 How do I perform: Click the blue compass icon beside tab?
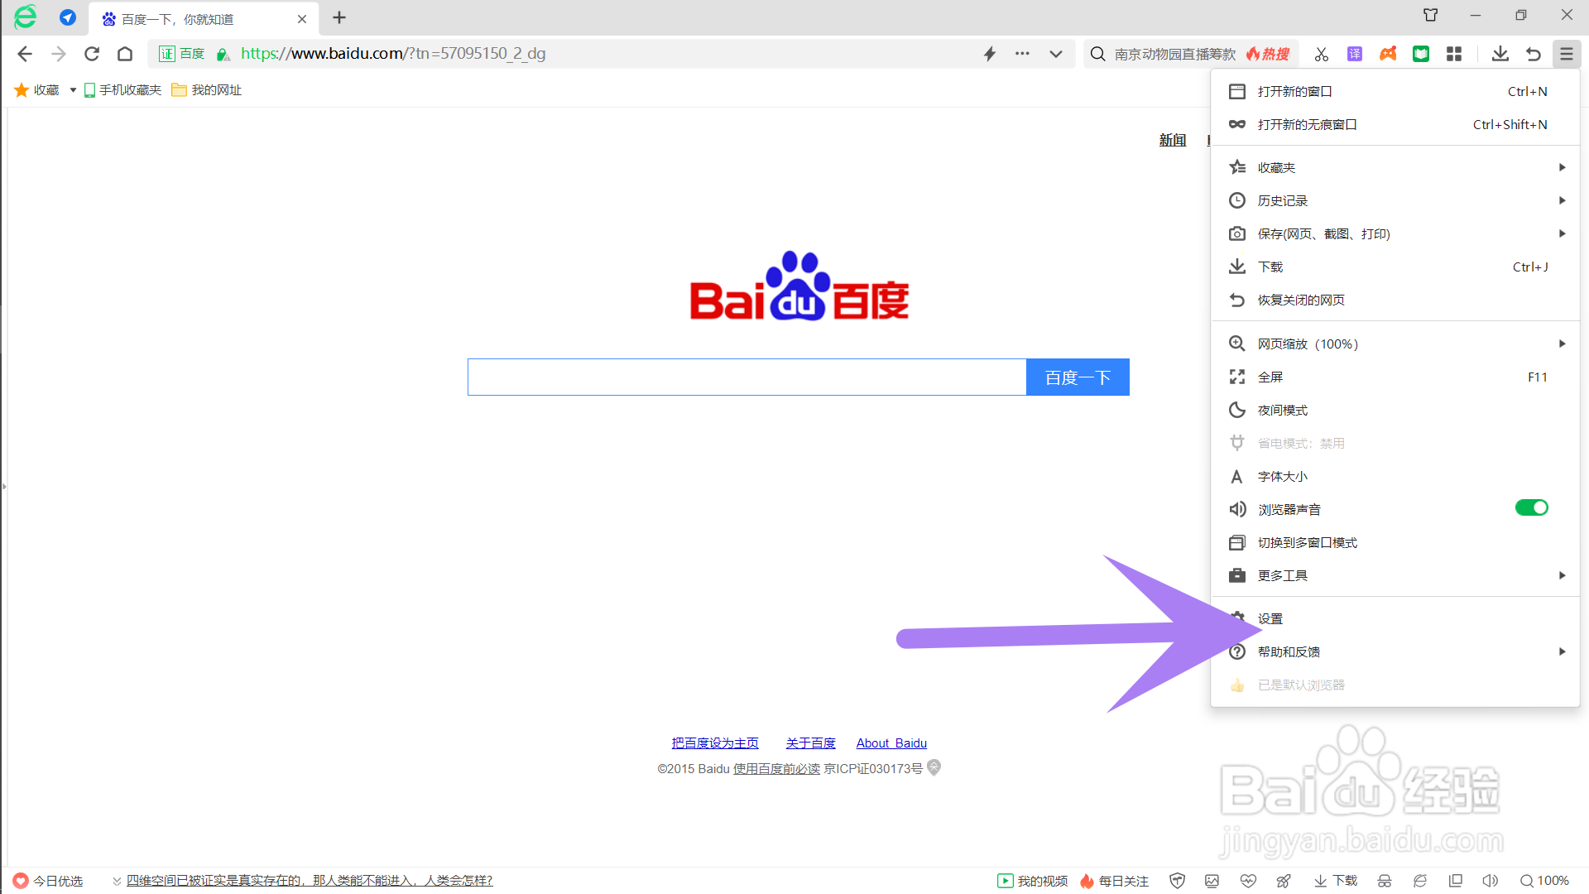[x=68, y=17]
